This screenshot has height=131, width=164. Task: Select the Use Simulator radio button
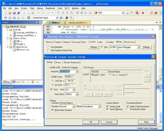click(x=49, y=47)
